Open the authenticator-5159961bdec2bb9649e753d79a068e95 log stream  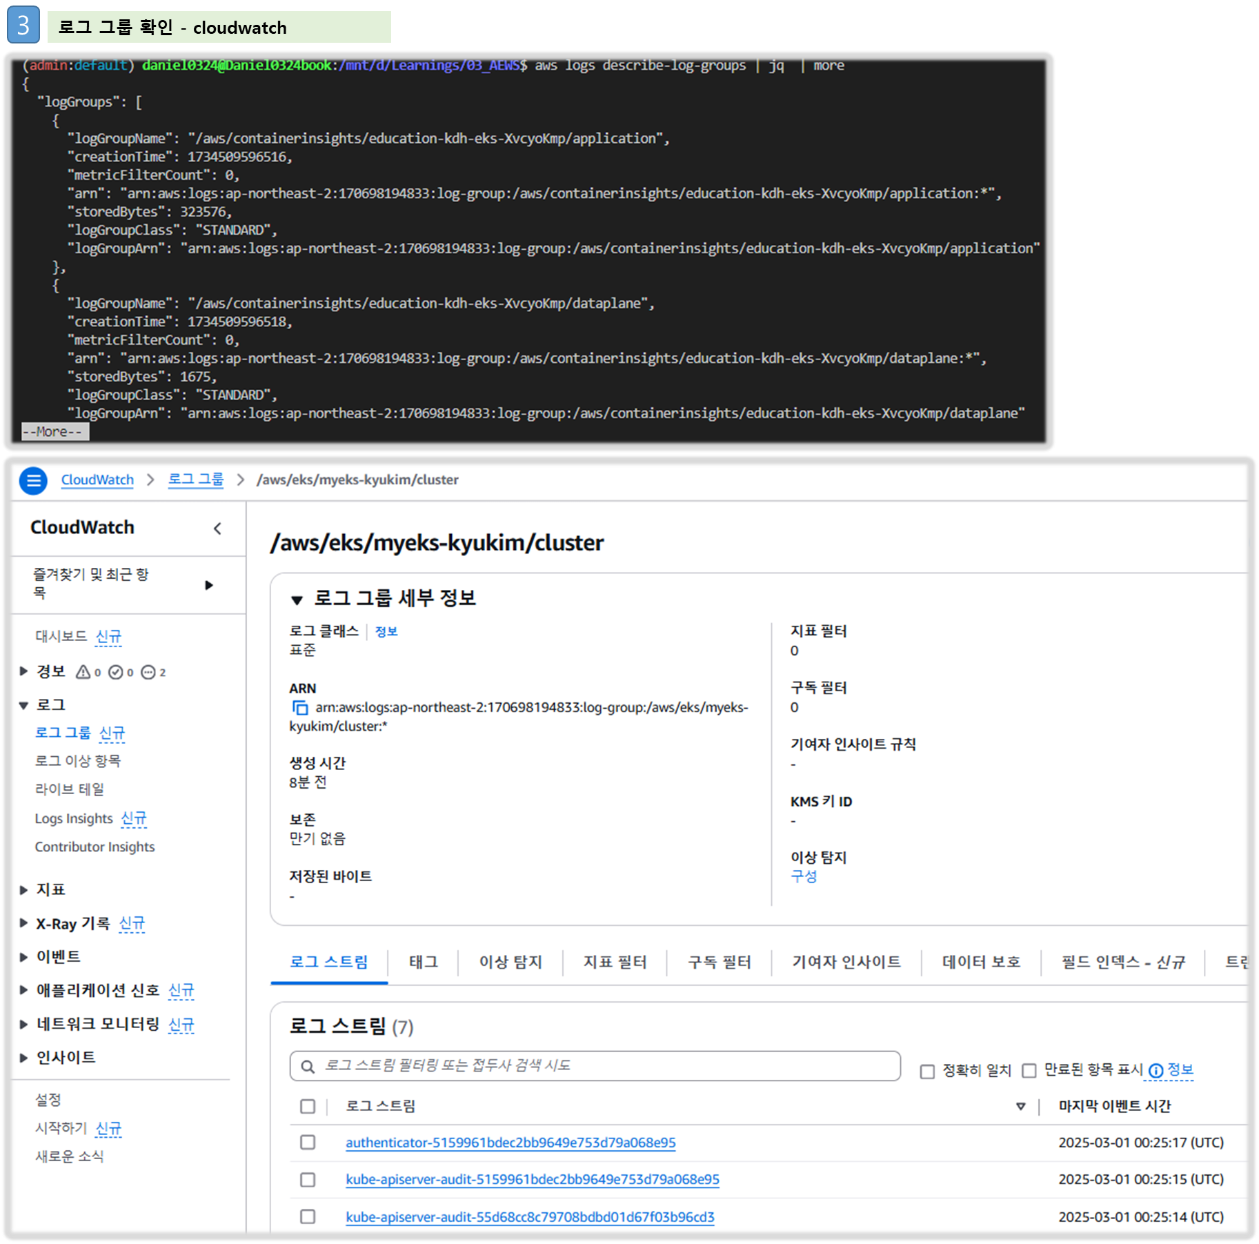click(510, 1143)
